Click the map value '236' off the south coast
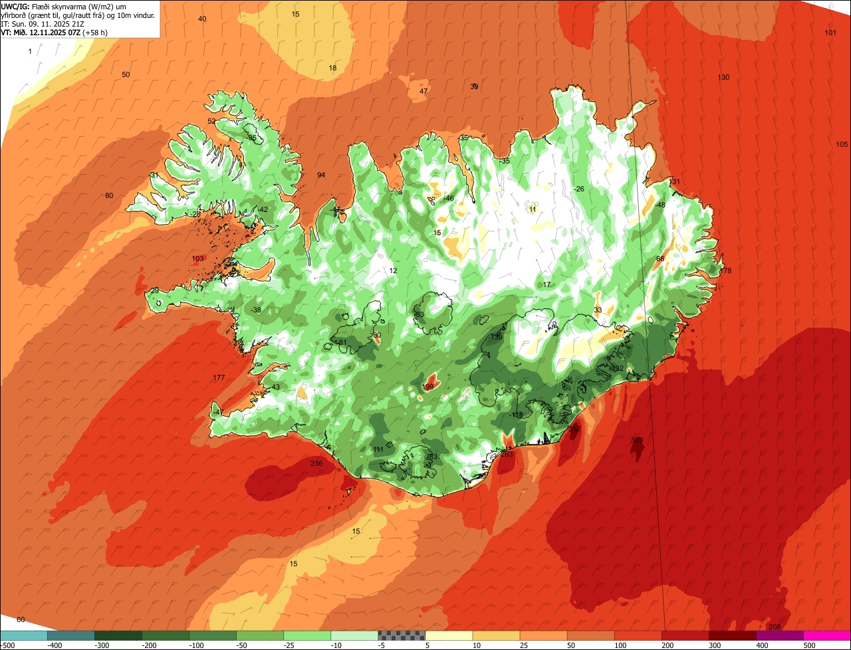 coord(316,463)
